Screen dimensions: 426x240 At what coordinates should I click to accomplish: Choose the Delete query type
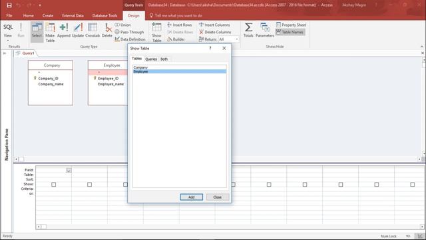107,30
